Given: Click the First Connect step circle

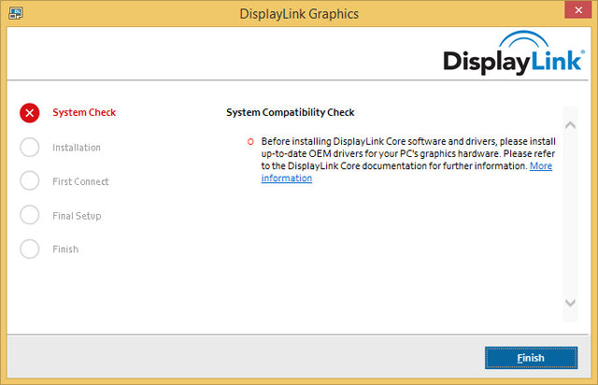Looking at the screenshot, I should 29,180.
